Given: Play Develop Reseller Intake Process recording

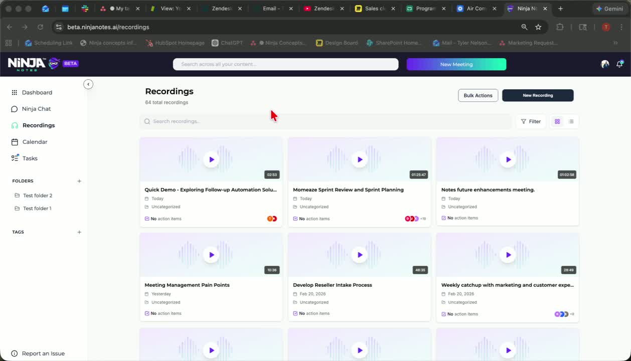Looking at the screenshot, I should coord(360,255).
